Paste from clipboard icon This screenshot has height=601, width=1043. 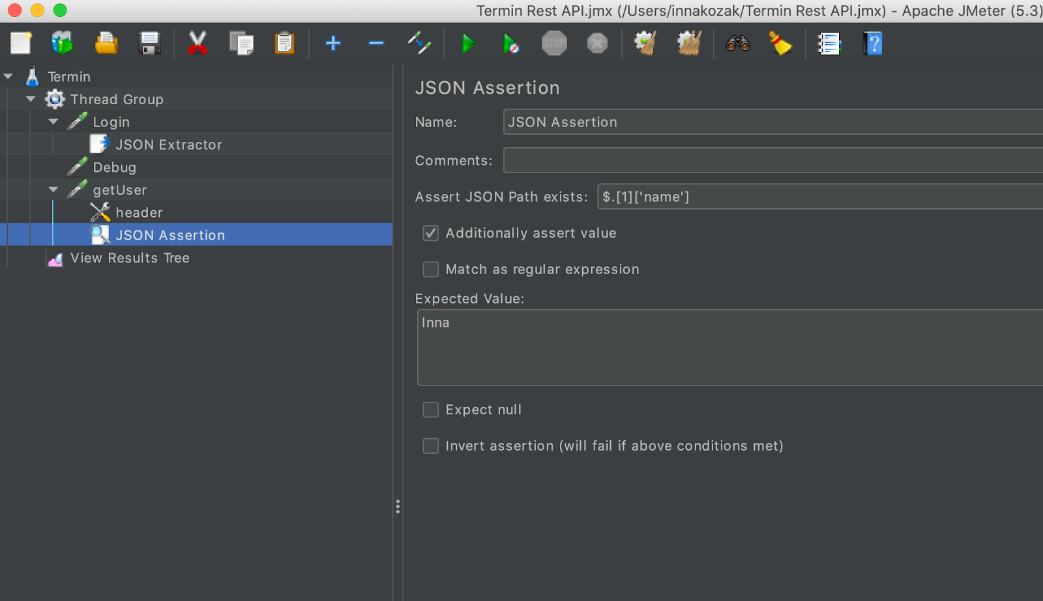[x=285, y=44]
